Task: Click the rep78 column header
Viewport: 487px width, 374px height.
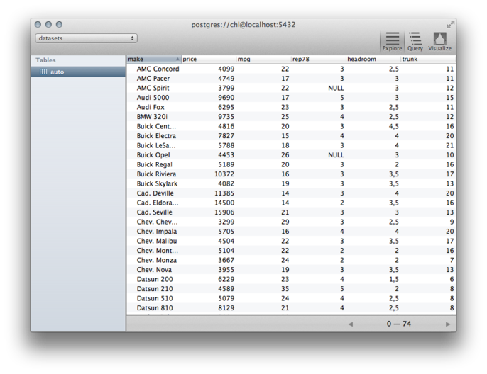Action: coord(319,59)
